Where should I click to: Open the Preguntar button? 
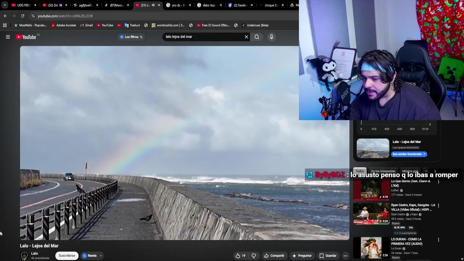point(302,256)
